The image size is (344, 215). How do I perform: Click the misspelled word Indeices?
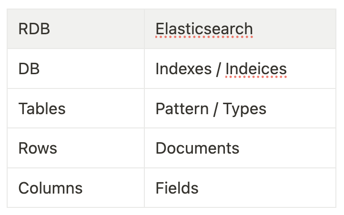[x=256, y=69]
